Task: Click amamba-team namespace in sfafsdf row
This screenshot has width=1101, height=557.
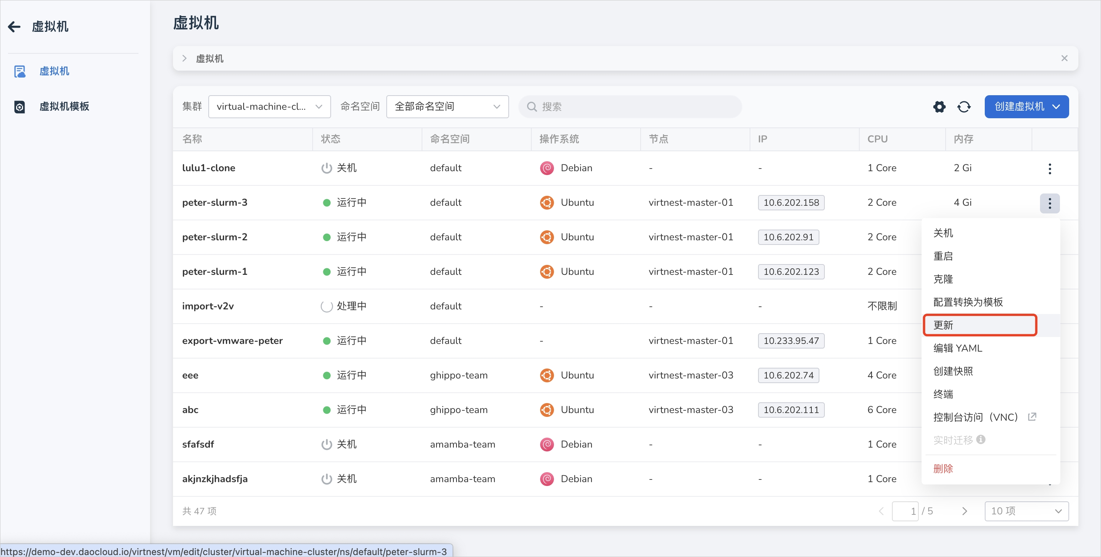Action: pyautogui.click(x=462, y=445)
